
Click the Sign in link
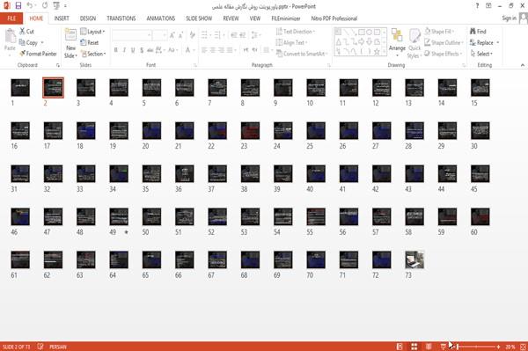509,18
